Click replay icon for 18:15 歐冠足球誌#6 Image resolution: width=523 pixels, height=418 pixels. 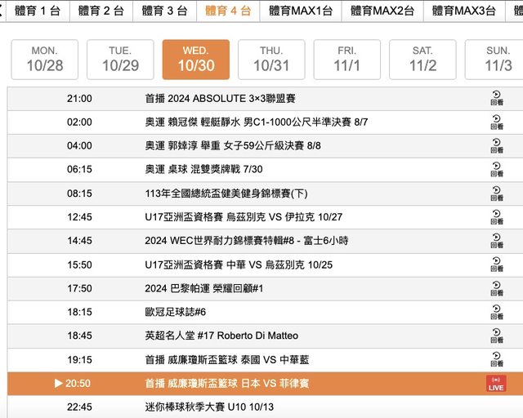[x=496, y=312]
